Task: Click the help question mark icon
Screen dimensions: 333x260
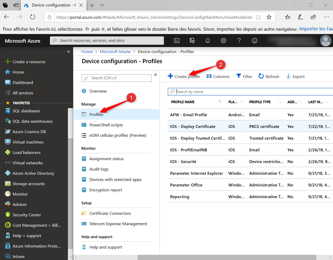Action: tap(239, 41)
